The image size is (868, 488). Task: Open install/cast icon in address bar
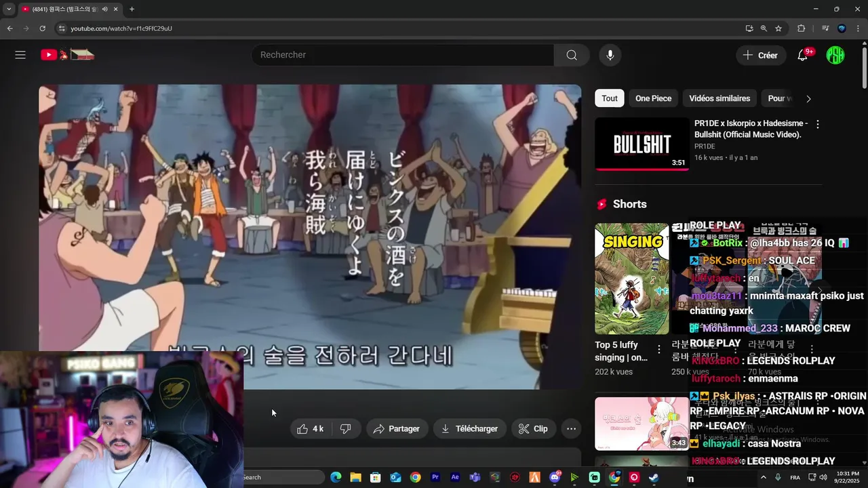pos(749,28)
